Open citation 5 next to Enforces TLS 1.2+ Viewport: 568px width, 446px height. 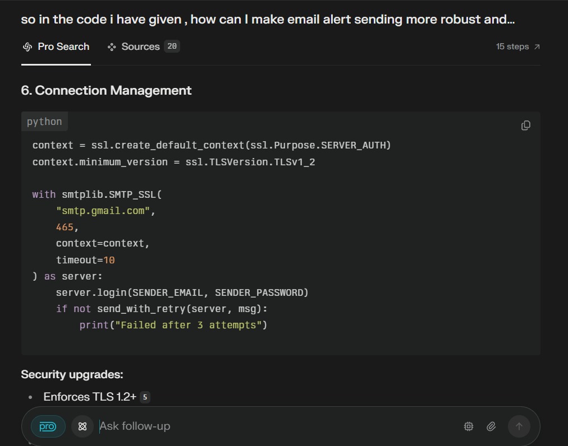145,397
